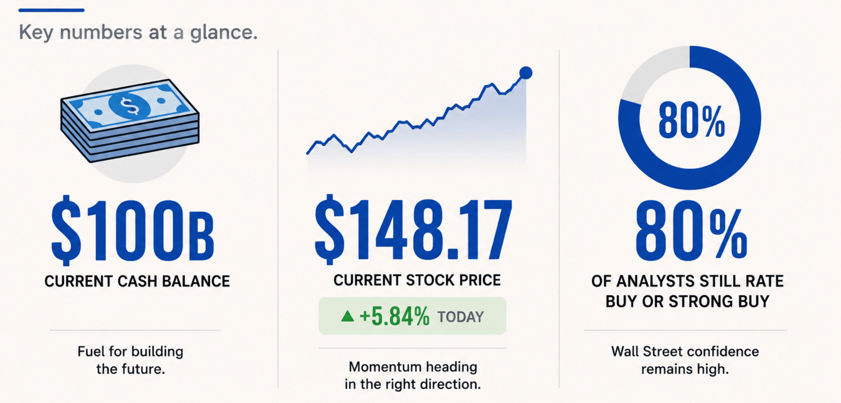This screenshot has width=841, height=403.
Task: Click the dollar sign on the top bill
Action: pyautogui.click(x=130, y=106)
